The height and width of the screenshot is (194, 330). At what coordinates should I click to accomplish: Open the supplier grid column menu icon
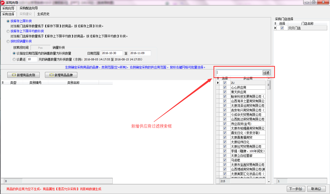tap(218, 79)
